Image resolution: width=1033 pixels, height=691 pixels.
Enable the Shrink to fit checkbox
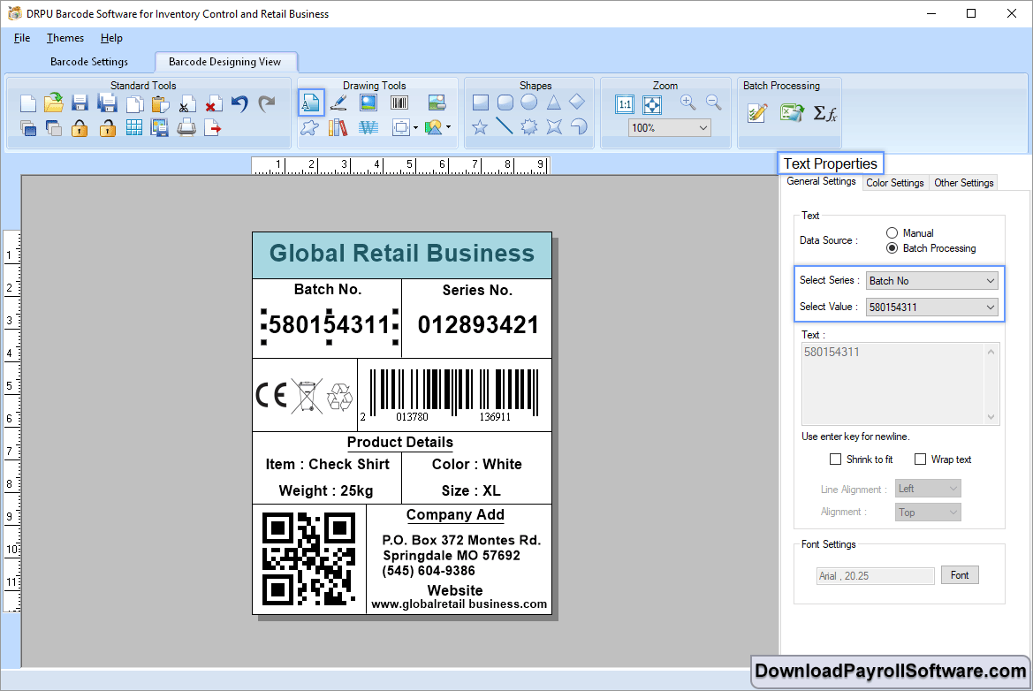pyautogui.click(x=835, y=459)
